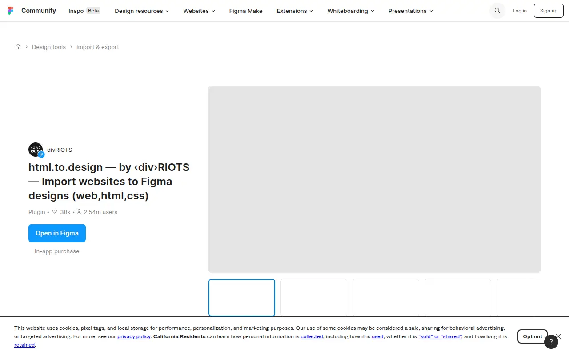The image size is (569, 356).
Task: Open the Community menu item
Action: pos(39,11)
